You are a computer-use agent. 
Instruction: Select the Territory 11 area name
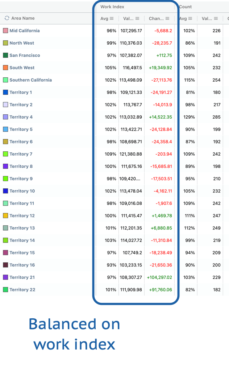tap(22, 203)
